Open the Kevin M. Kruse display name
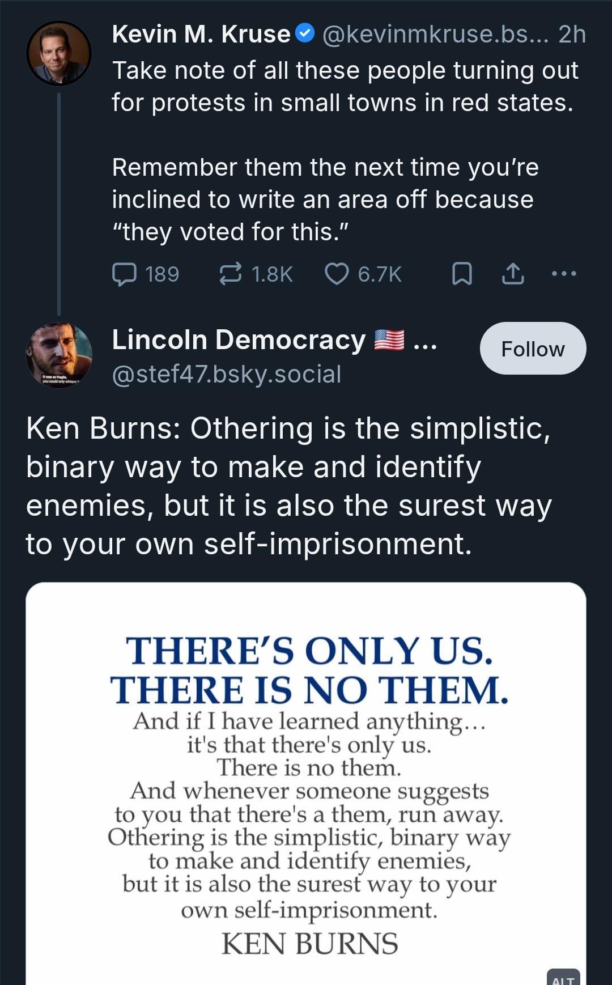 pos(201,35)
